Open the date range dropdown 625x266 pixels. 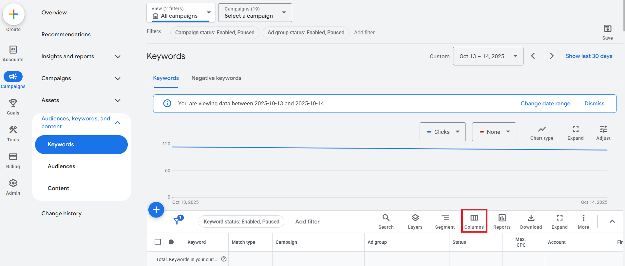pos(488,56)
